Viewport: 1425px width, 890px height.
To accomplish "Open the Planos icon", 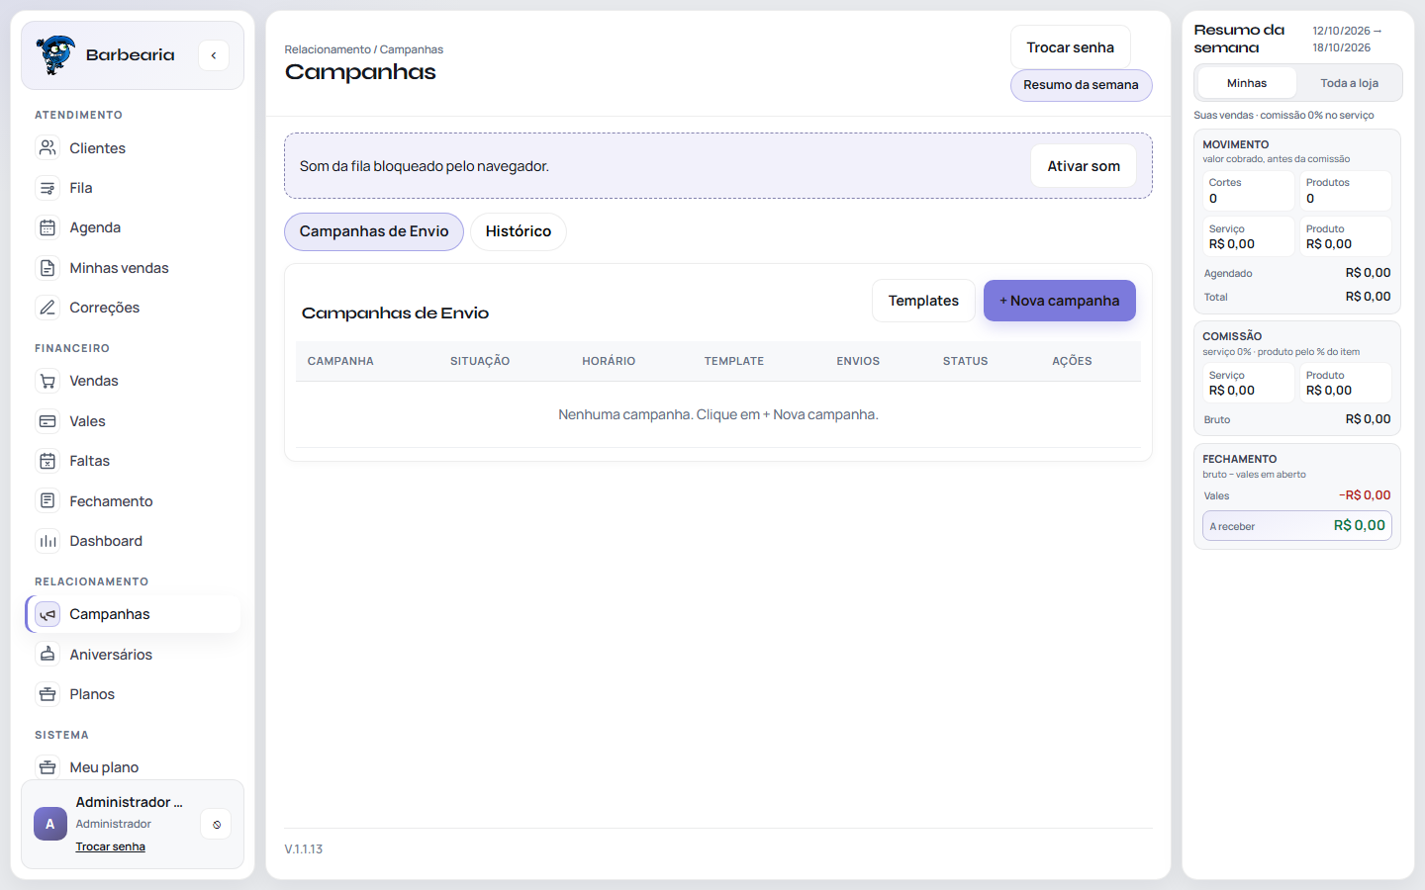I will (x=47, y=694).
